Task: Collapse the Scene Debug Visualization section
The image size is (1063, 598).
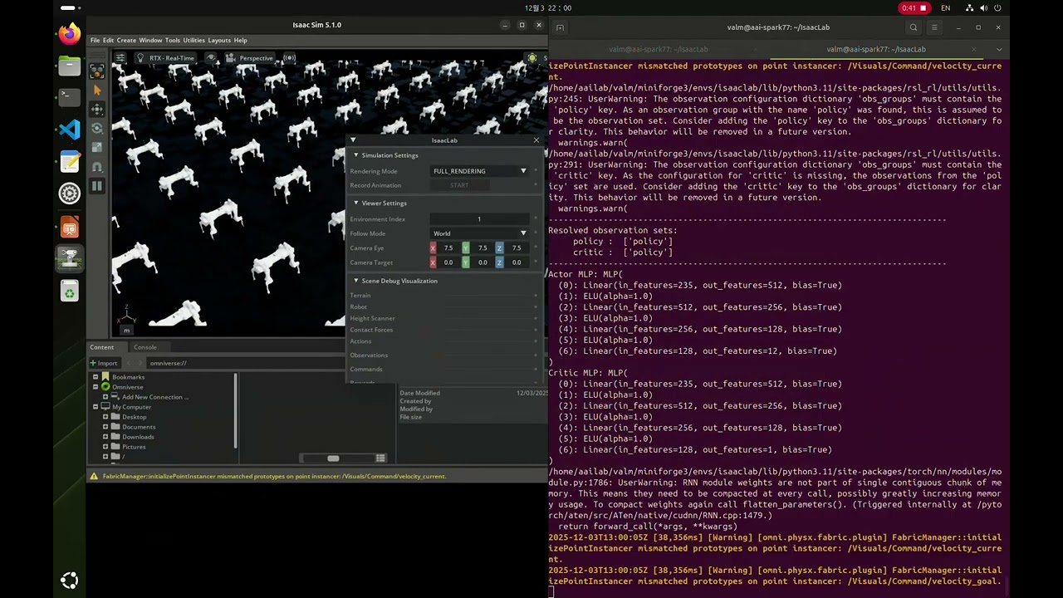Action: pos(356,281)
